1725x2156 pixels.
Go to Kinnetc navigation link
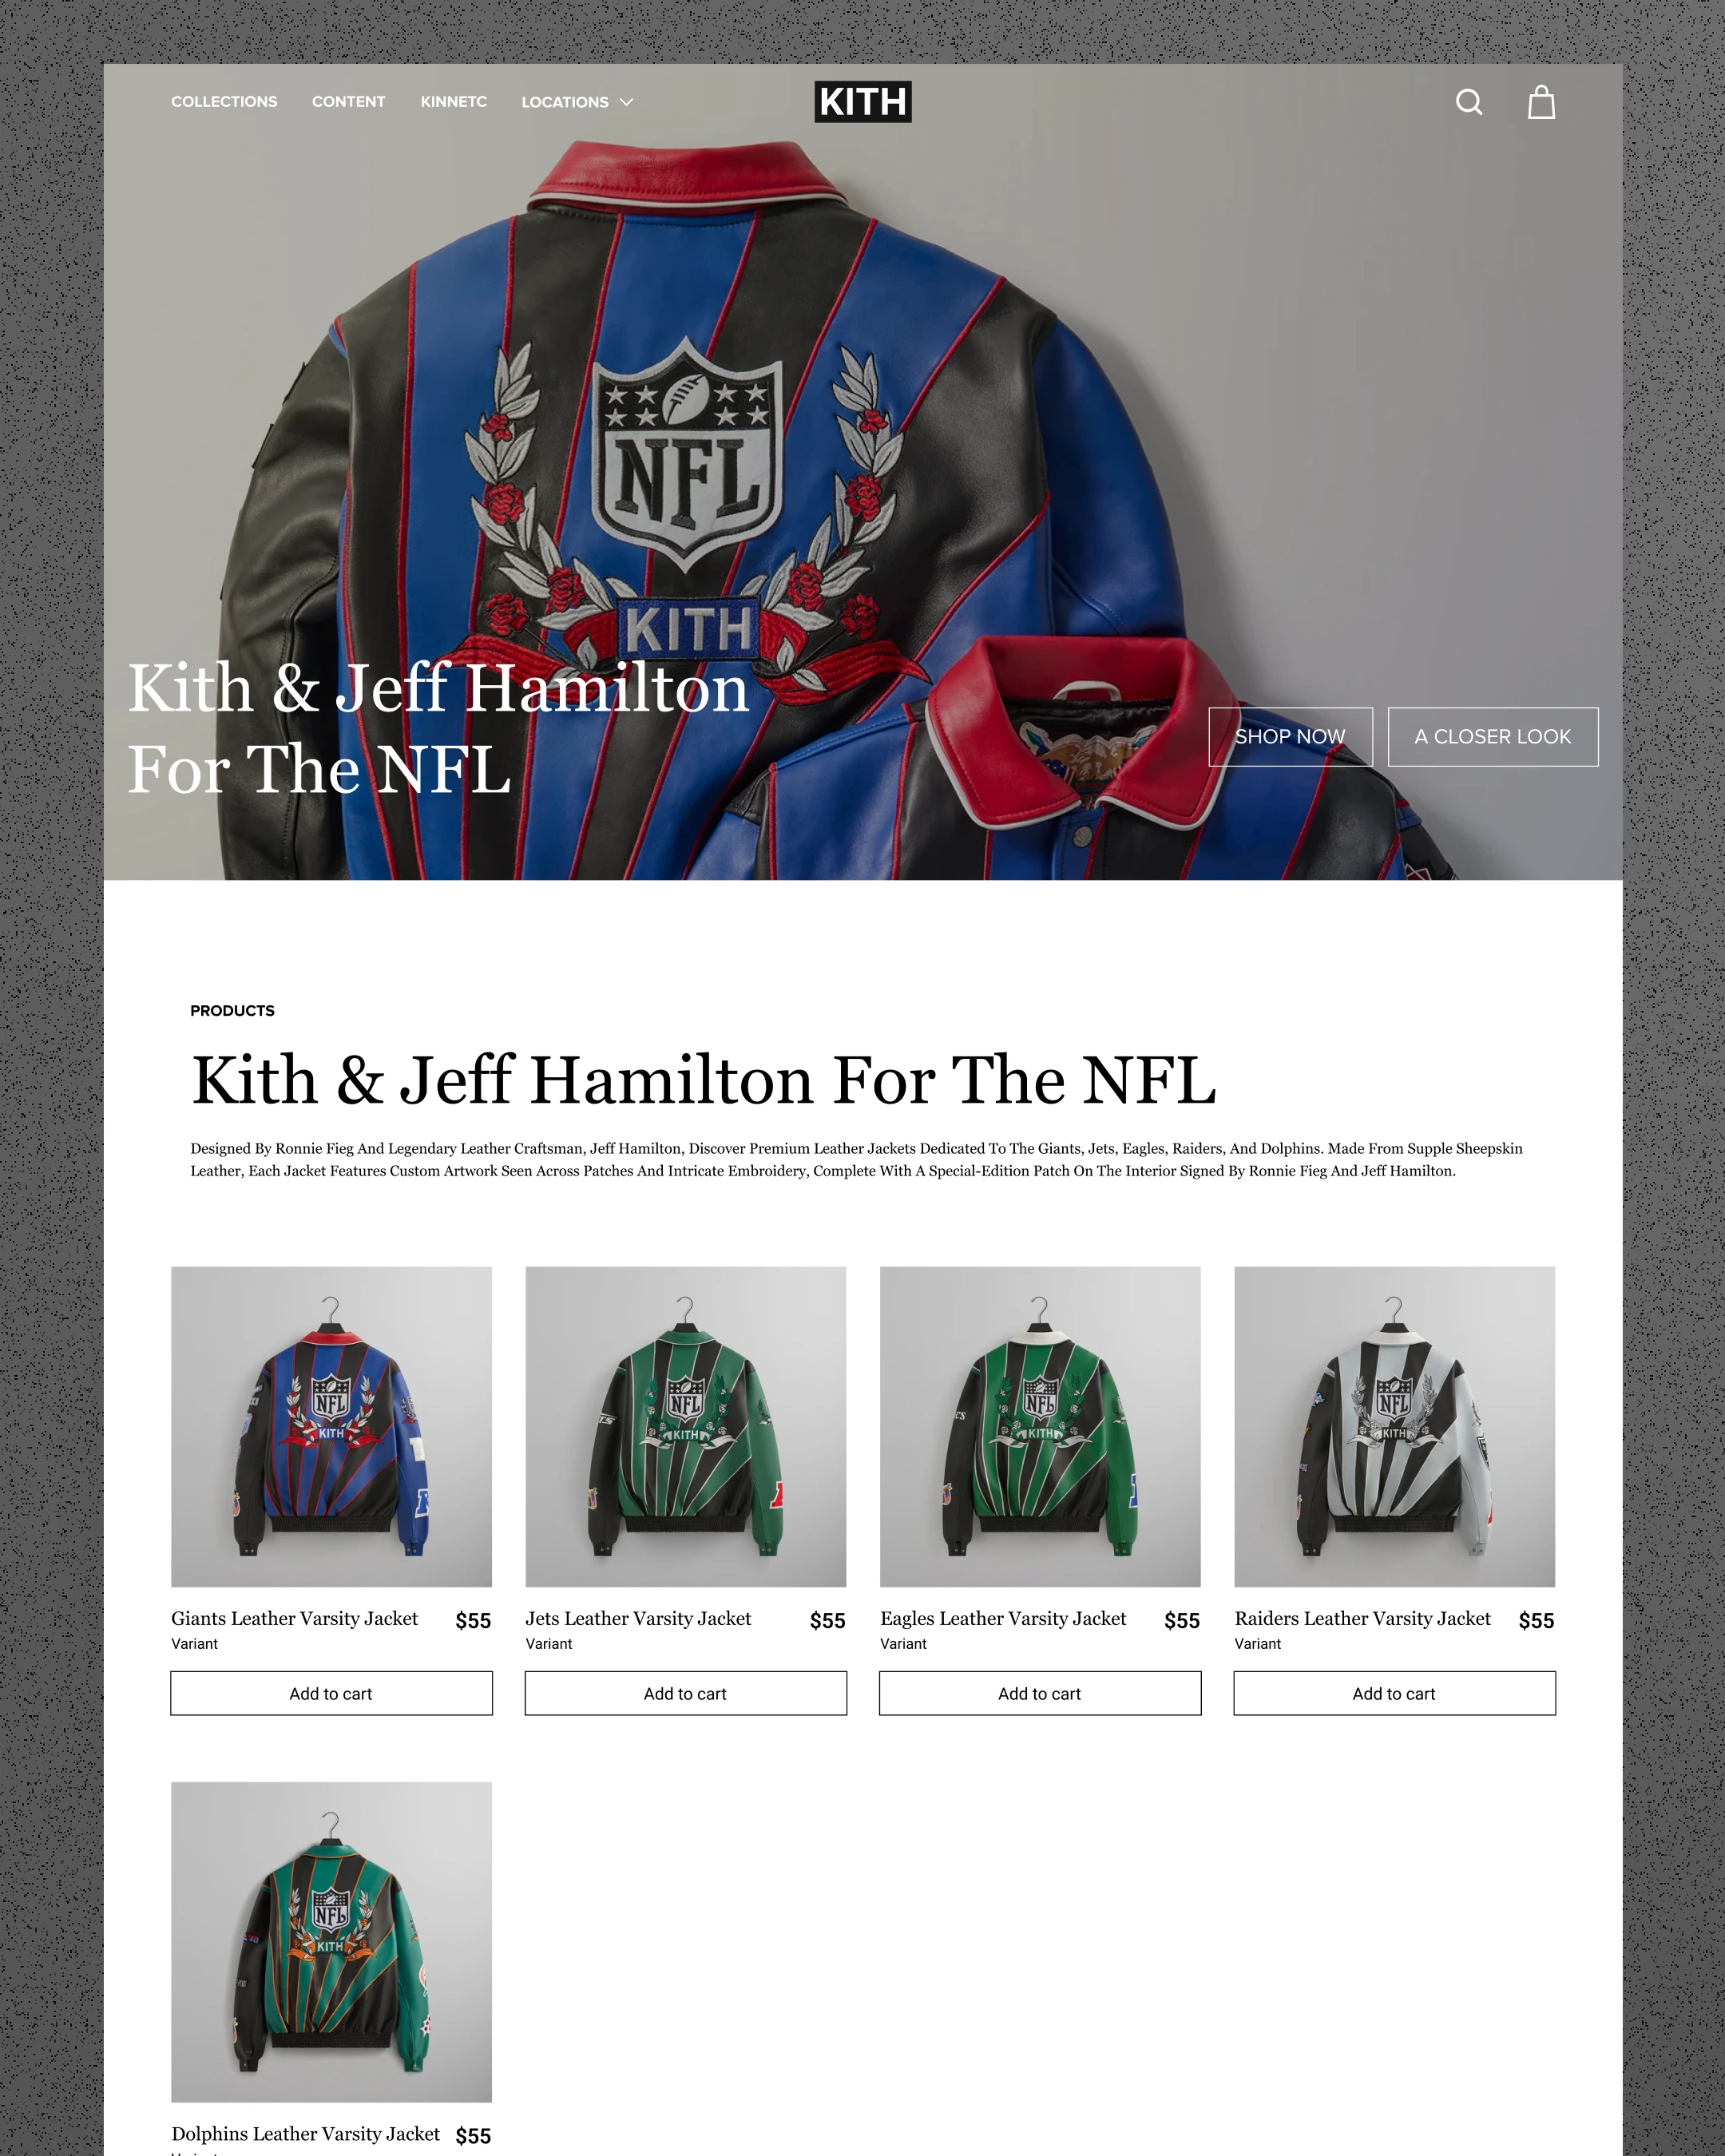click(x=453, y=102)
